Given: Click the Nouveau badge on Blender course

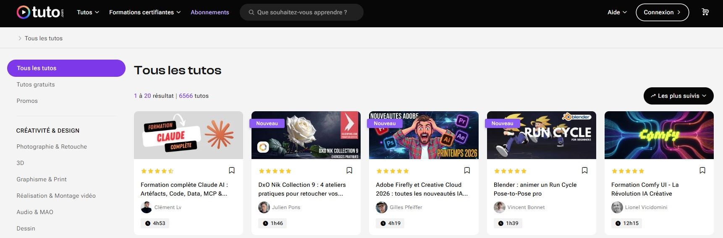Looking at the screenshot, I should (x=502, y=123).
